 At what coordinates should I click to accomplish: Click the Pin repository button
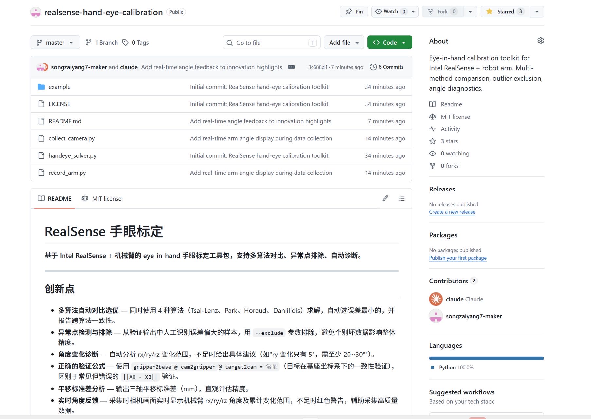pos(354,11)
